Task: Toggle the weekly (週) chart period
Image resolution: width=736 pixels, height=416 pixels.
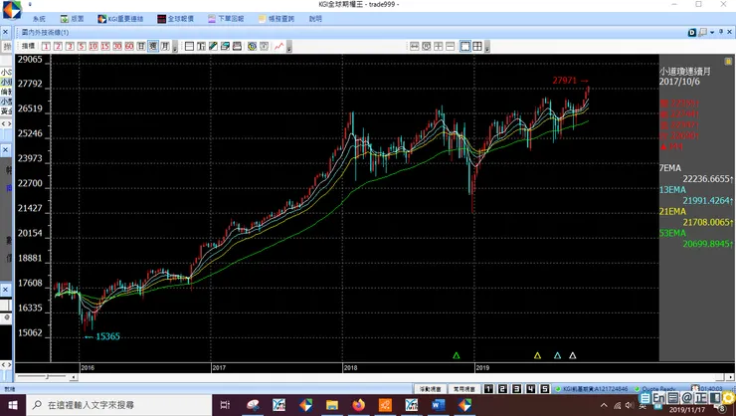Action: (153, 46)
